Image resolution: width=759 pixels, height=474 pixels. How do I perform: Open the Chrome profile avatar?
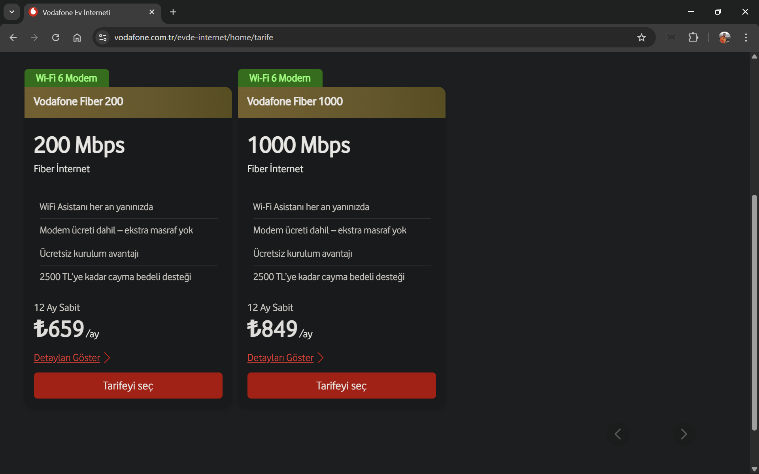click(x=724, y=38)
